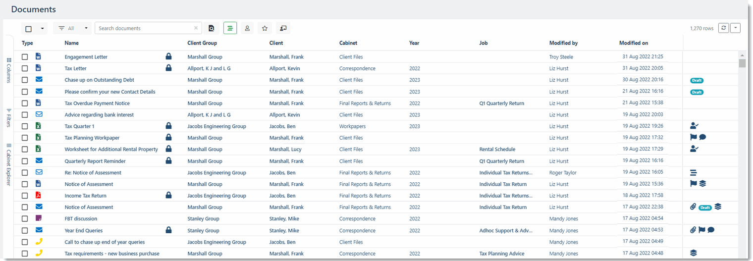
Task: Click the user-check icon on Tax Quarter 1 row
Action: point(694,126)
